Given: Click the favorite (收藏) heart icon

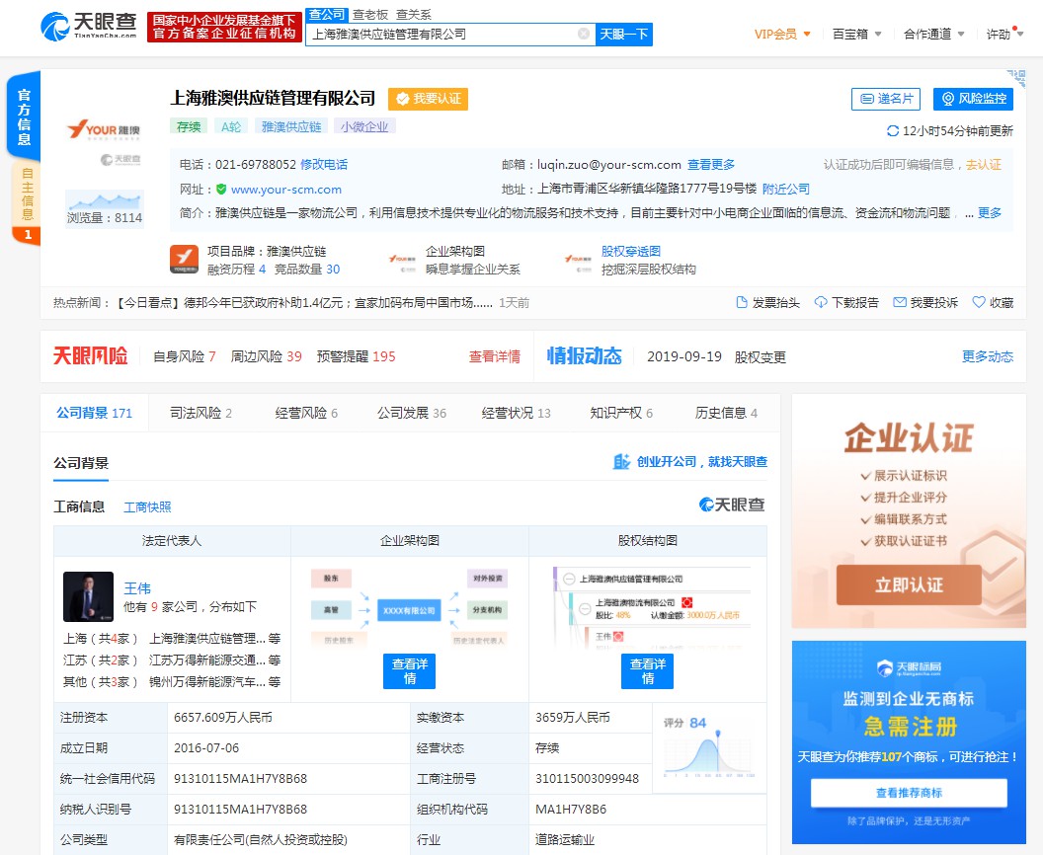Looking at the screenshot, I should (x=979, y=302).
